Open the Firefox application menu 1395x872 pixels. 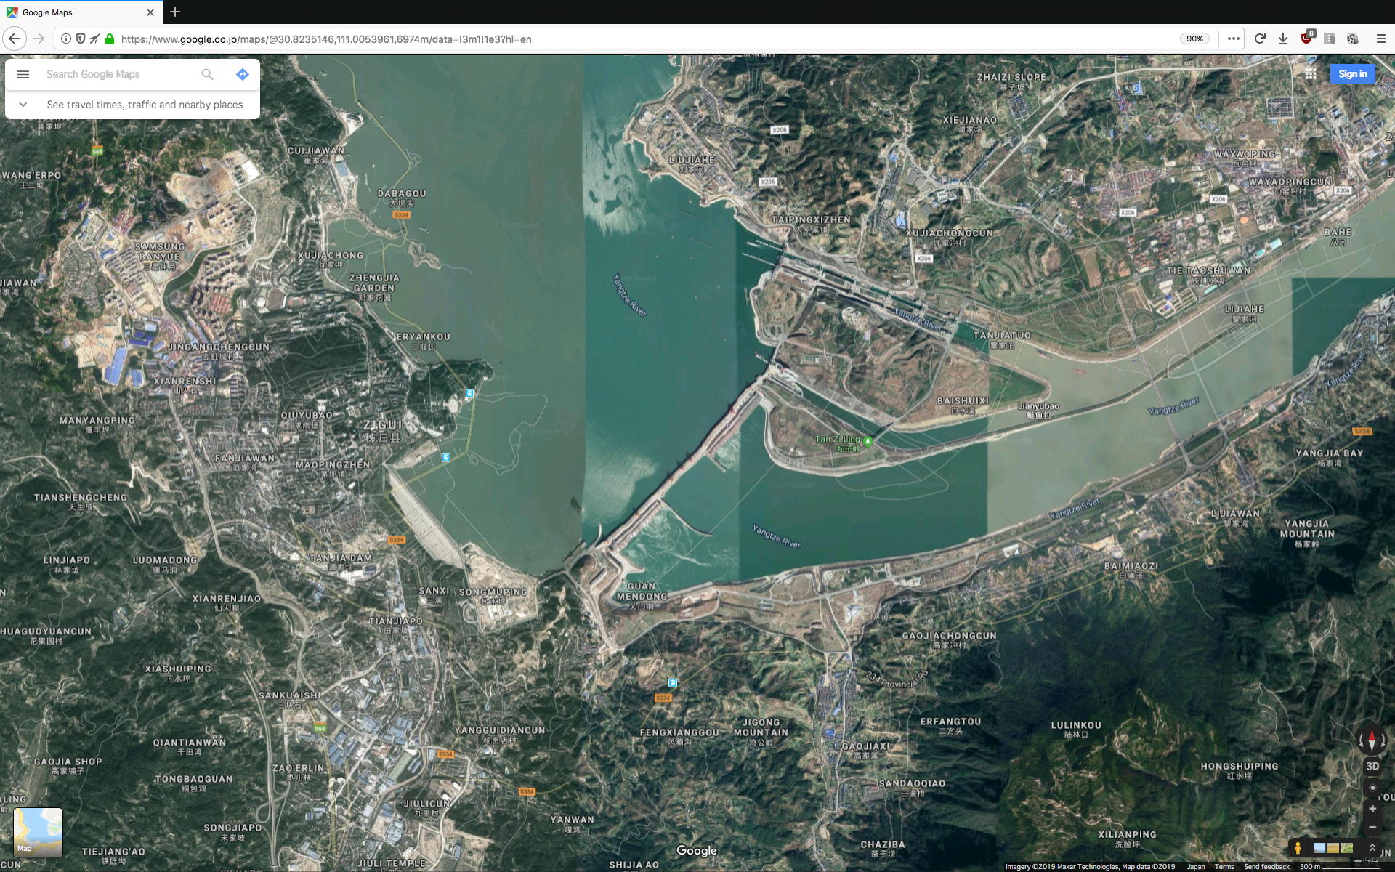1380,39
